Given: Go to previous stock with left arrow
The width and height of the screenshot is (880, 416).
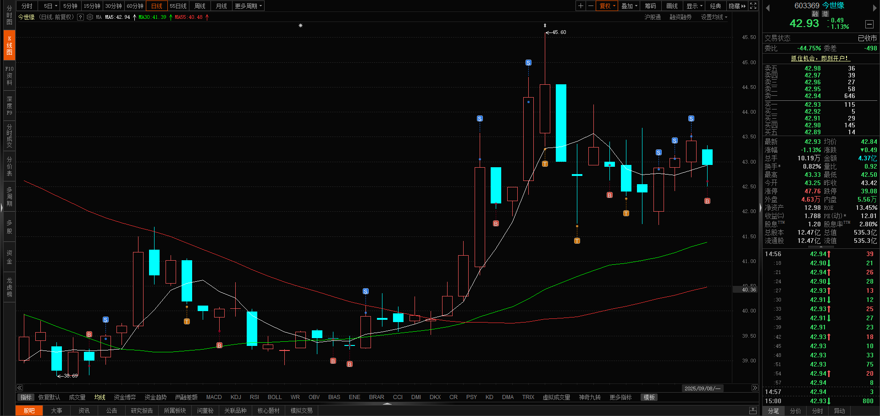Looking at the screenshot, I should point(768,8).
